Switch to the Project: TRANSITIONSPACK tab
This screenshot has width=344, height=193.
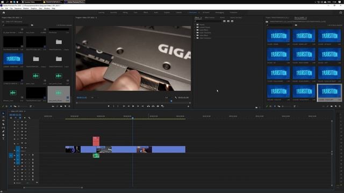coord(277,18)
